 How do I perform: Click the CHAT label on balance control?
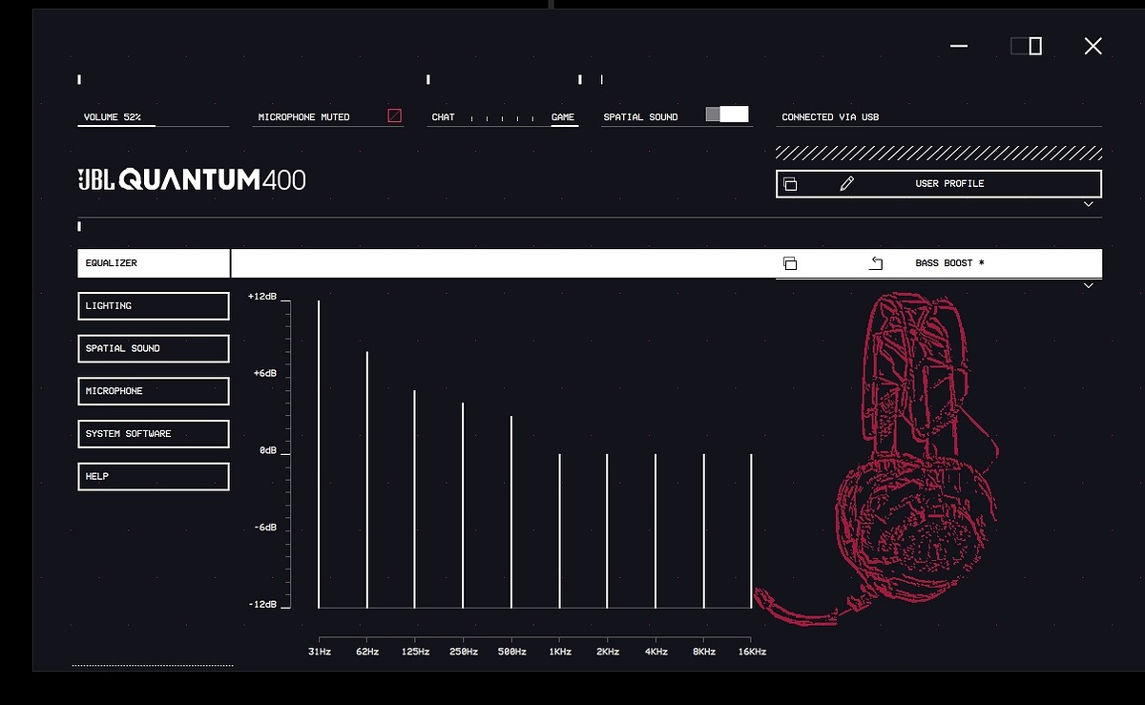pyautogui.click(x=443, y=117)
